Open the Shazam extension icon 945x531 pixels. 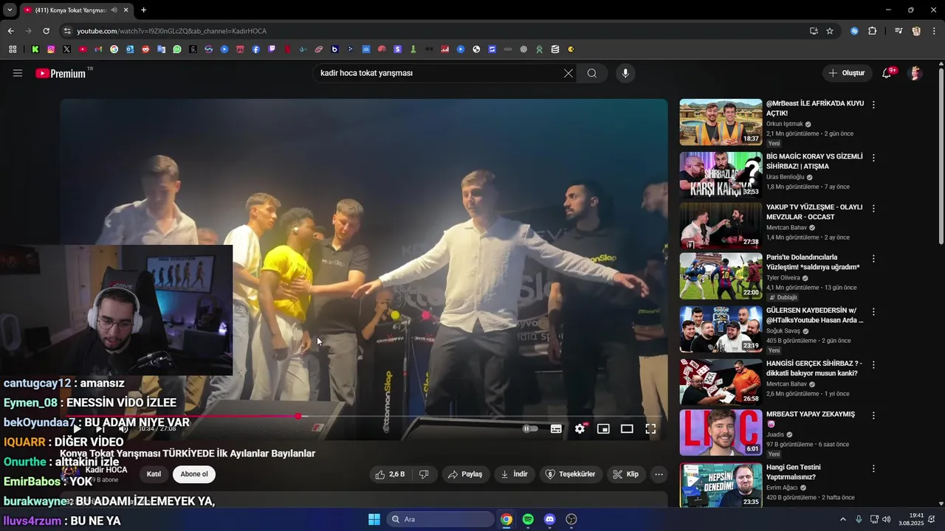pos(854,31)
